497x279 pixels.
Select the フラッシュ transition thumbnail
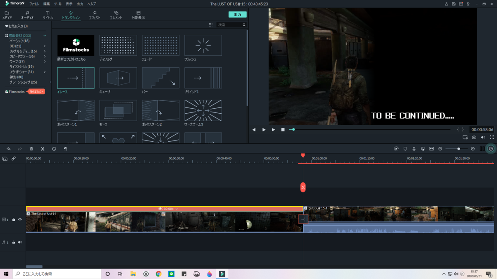(203, 45)
